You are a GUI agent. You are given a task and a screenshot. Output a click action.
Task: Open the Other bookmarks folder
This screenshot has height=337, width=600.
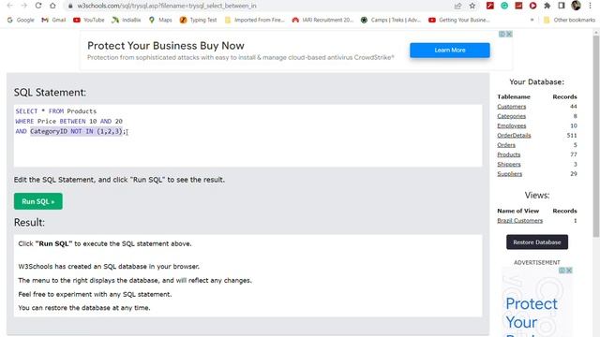tap(569, 20)
